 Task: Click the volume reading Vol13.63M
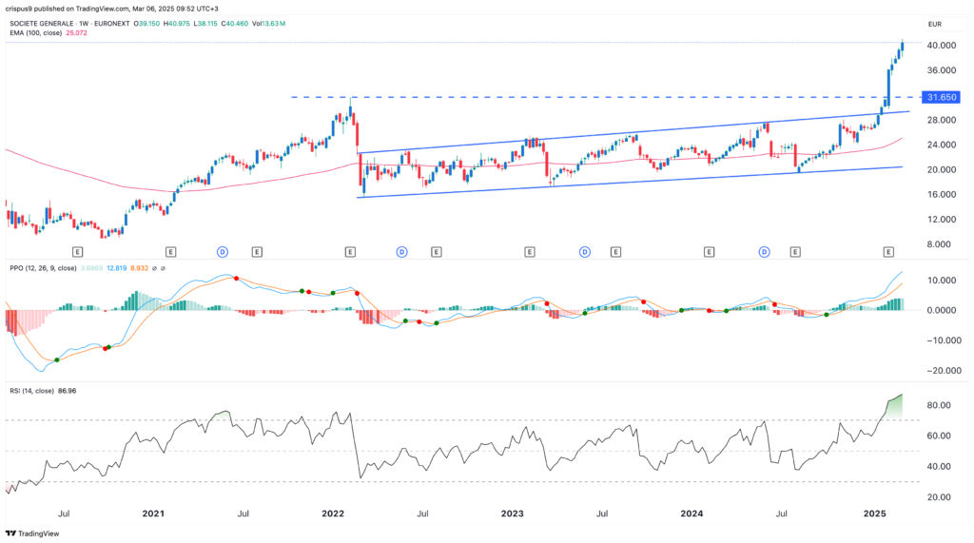point(268,24)
